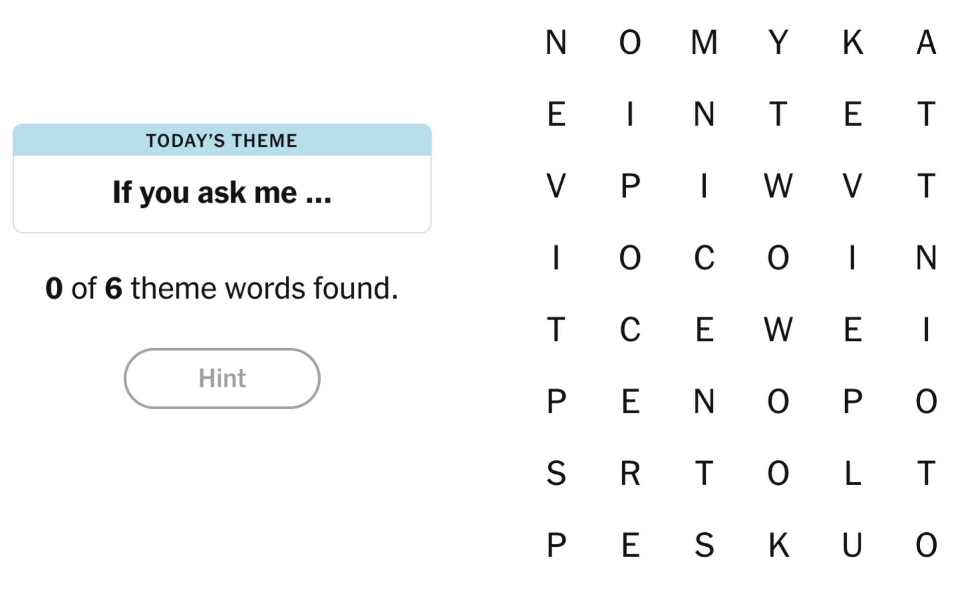This screenshot has height=592, width=962.
Task: Click the letter P in the bottom-left corner
Action: pos(556,543)
